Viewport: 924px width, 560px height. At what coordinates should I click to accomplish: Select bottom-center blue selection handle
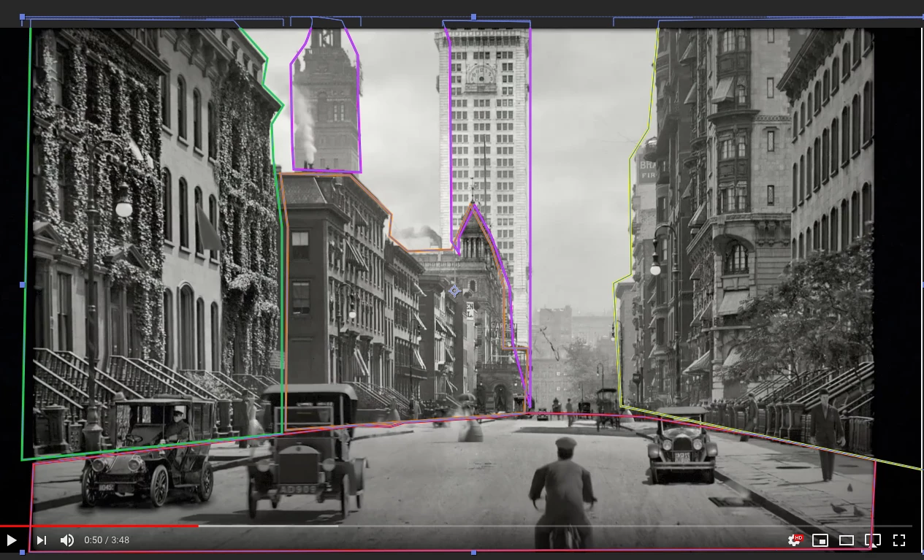[473, 553]
